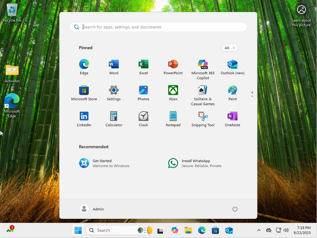This screenshot has width=317, height=238.
Task: Launch the Calculator app
Action: (114, 119)
